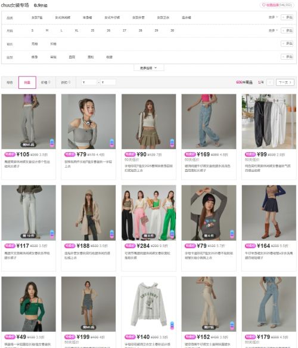Expand more options in the size row
This screenshot has height=348, width=298.
click(x=273, y=30)
